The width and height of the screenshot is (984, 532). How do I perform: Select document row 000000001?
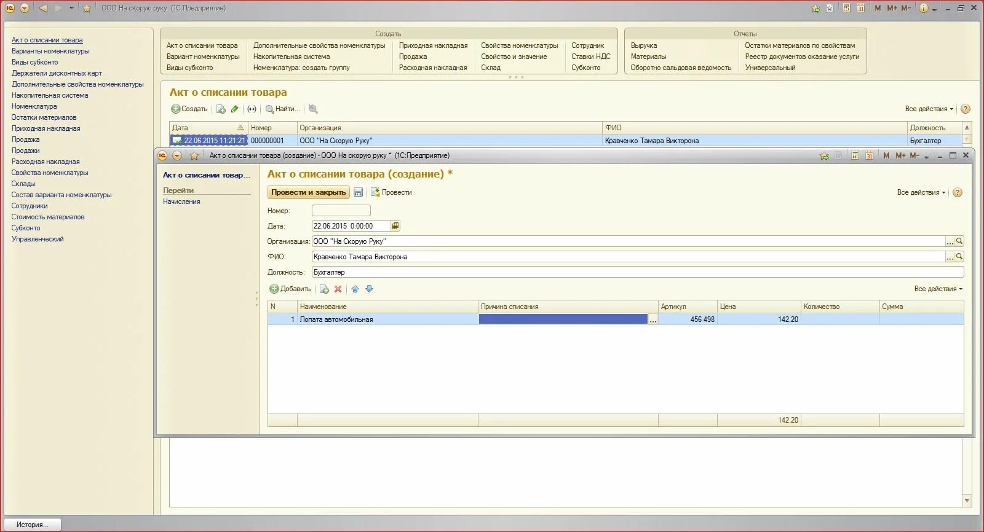click(566, 141)
